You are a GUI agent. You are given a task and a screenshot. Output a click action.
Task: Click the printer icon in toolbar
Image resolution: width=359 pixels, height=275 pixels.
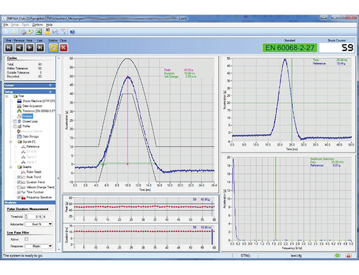click(x=23, y=32)
